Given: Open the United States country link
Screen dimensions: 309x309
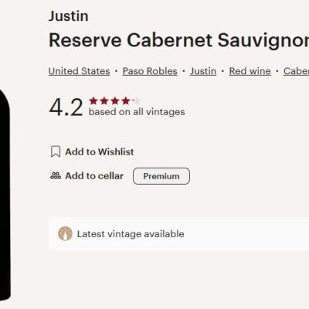Looking at the screenshot, I should pyautogui.click(x=79, y=71).
